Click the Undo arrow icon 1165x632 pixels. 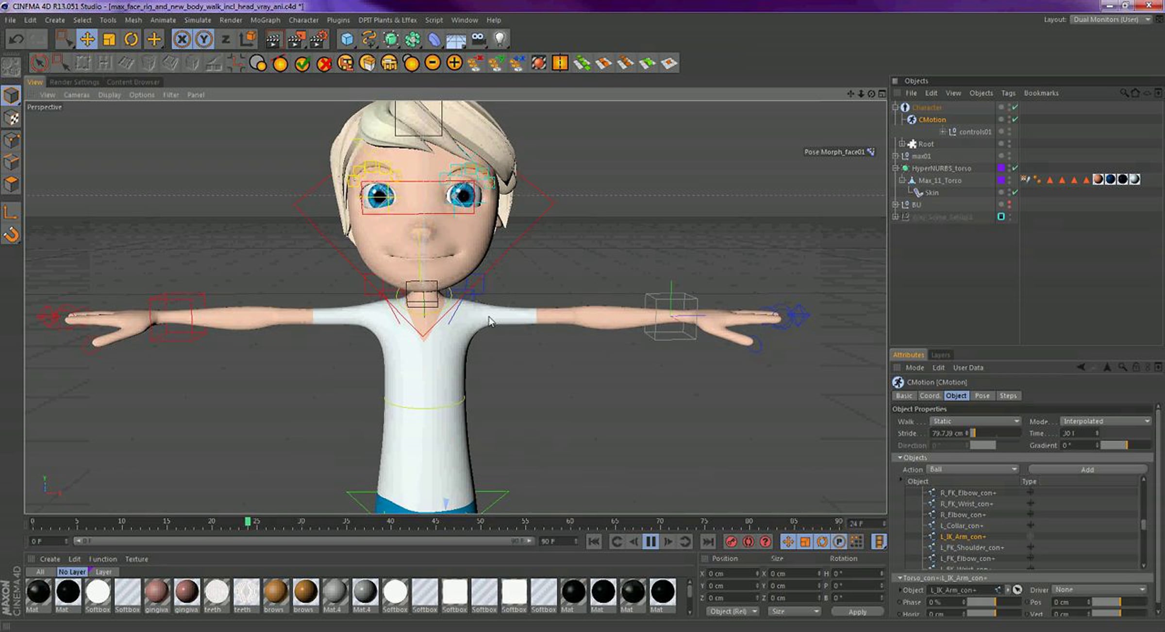click(16, 39)
